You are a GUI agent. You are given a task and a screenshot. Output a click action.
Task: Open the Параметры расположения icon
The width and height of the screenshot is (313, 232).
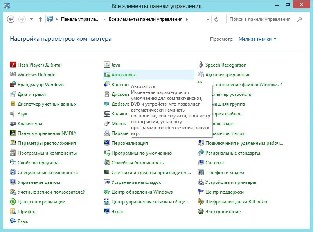click(13, 143)
